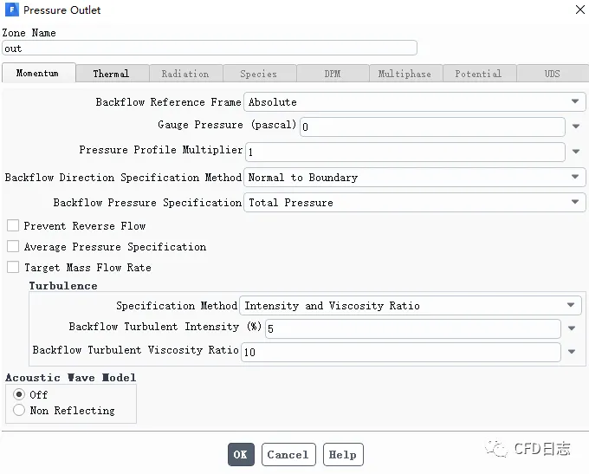Switch to the Thermal tab
589x474 pixels.
(111, 74)
